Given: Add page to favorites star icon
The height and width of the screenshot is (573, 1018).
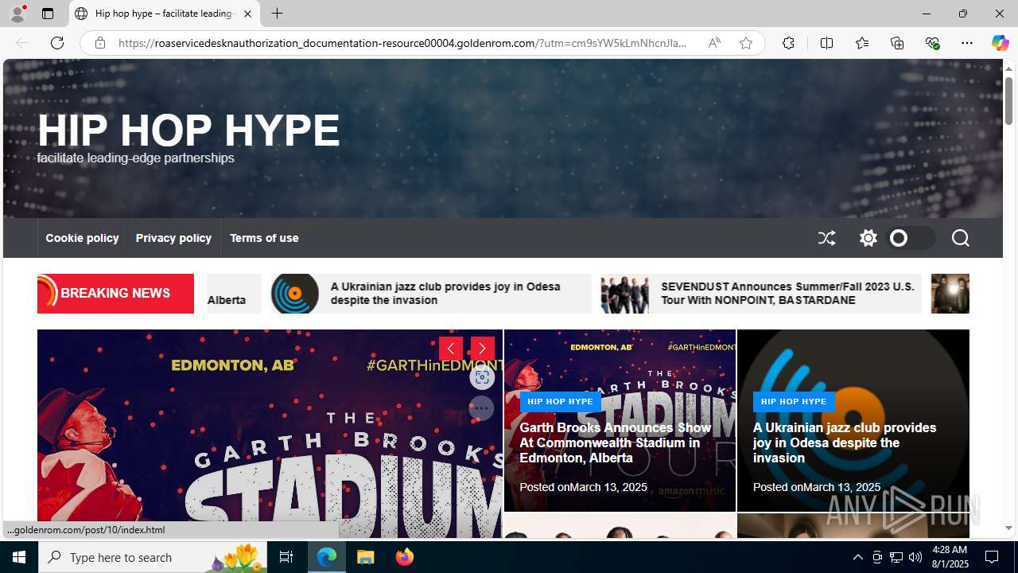Looking at the screenshot, I should [x=746, y=43].
